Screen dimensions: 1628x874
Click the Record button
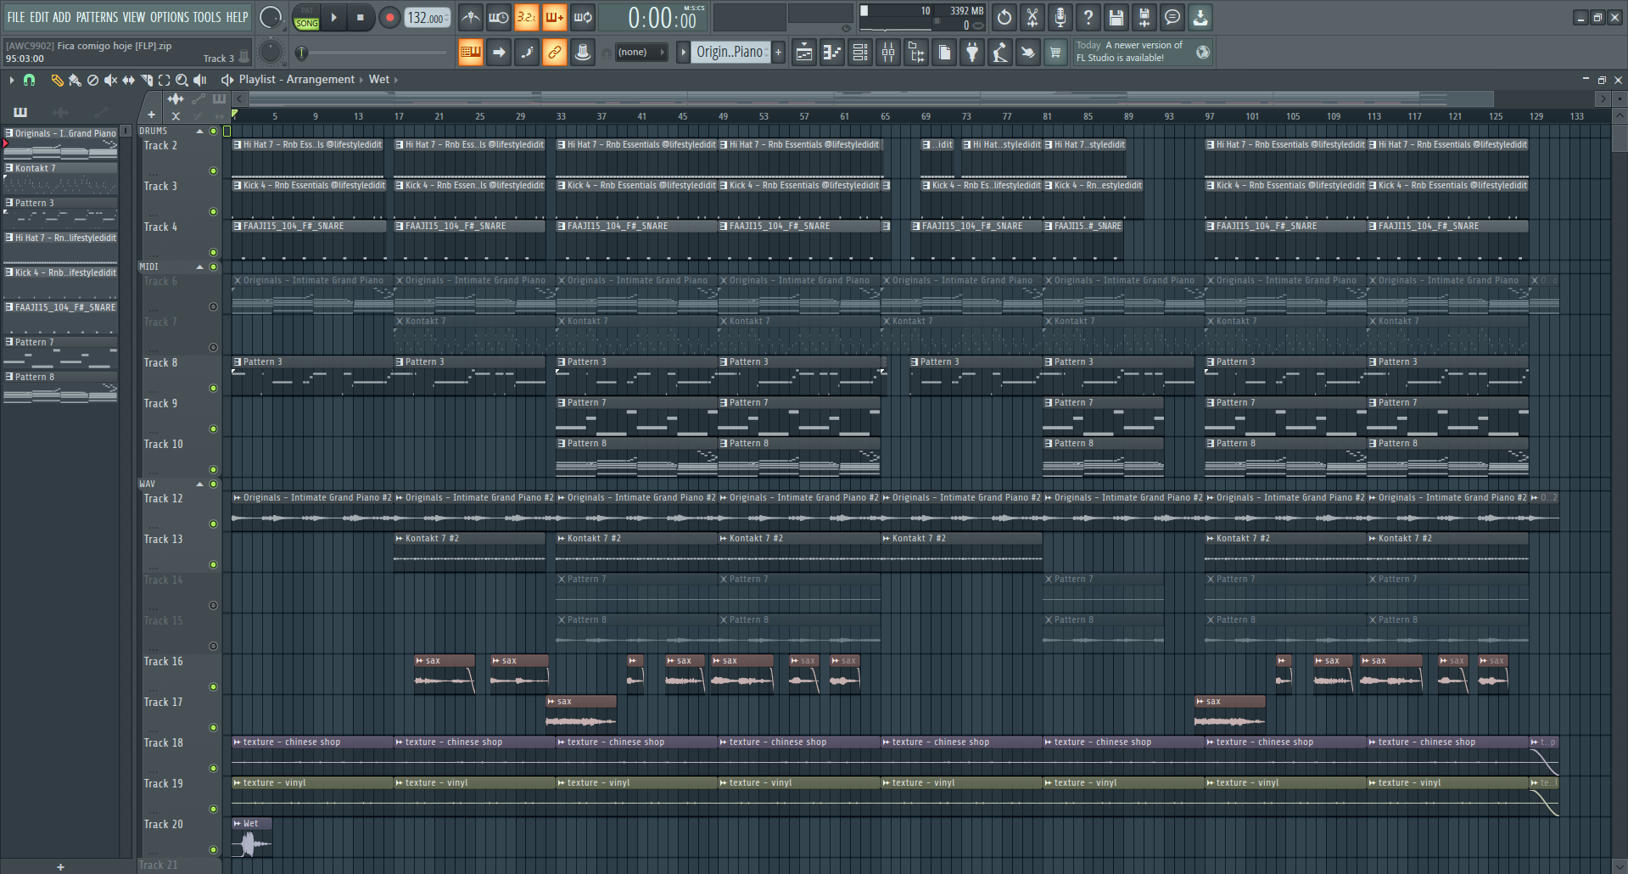[x=389, y=17]
